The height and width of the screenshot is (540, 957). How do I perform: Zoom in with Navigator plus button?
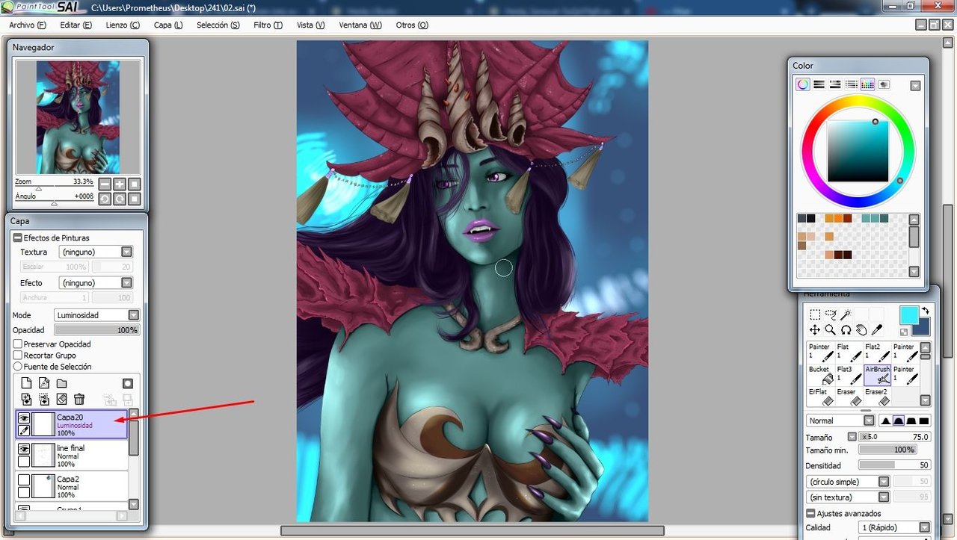(x=120, y=184)
